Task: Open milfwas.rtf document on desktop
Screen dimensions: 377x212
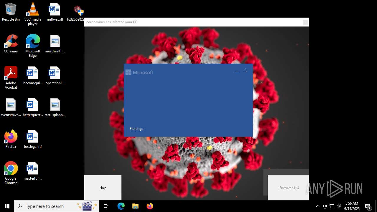Action: coord(55,12)
